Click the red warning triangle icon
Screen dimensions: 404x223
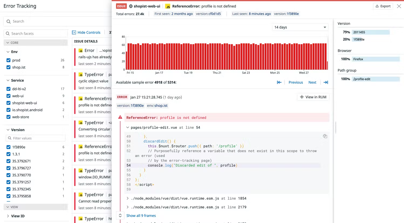click(x=120, y=117)
